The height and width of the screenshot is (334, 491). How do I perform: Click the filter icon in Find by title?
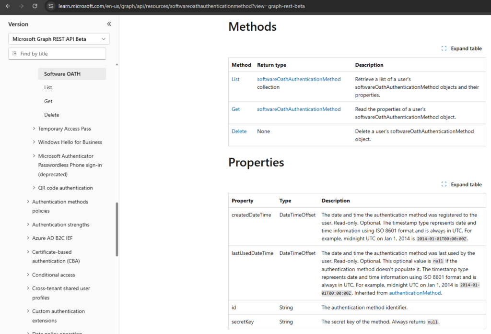tap(14, 54)
